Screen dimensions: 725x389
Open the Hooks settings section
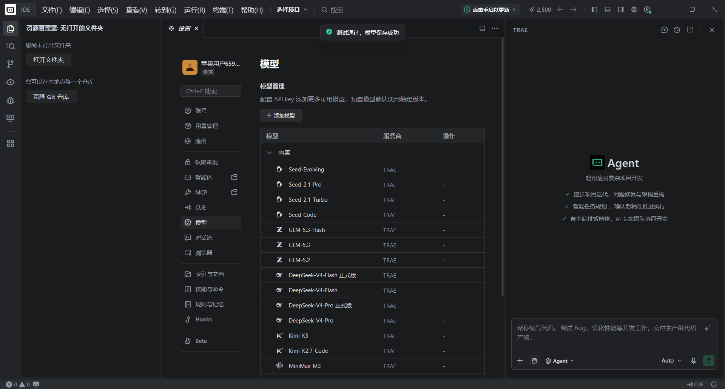[211, 319]
